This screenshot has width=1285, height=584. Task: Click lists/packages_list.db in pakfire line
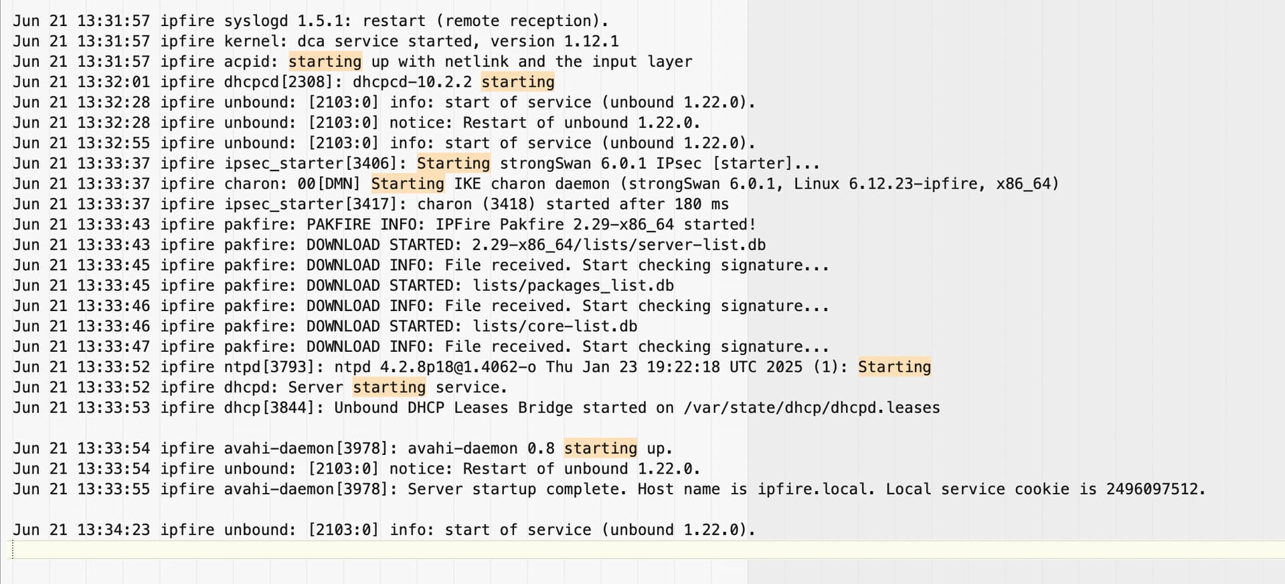pos(574,286)
